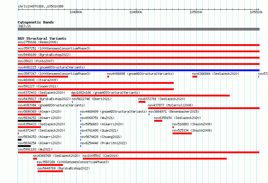Click the small red mark under nsv4086698

108,77
